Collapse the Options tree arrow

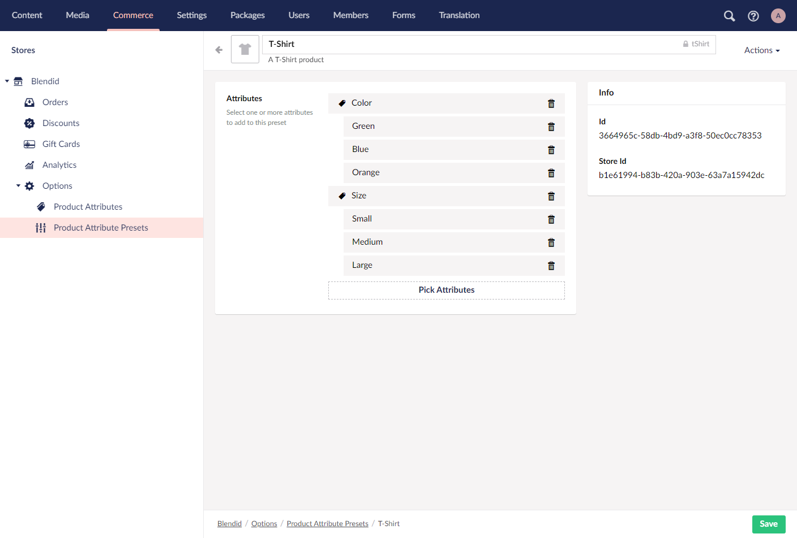pos(18,186)
